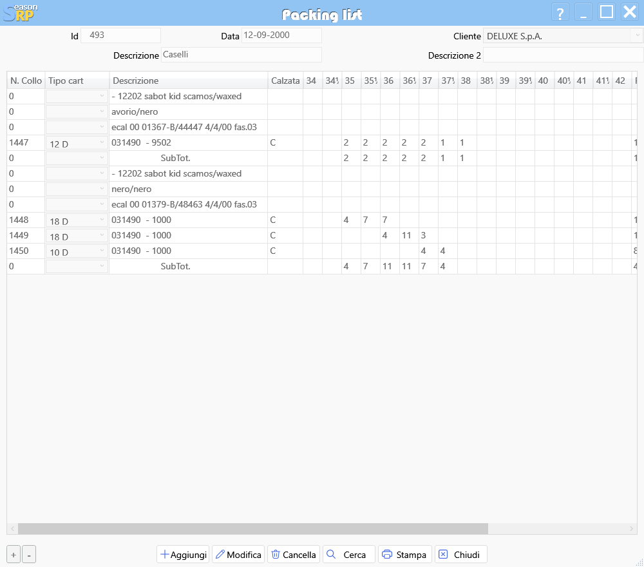Click the size 37 column header
644x567 pixels.
[x=428, y=81]
